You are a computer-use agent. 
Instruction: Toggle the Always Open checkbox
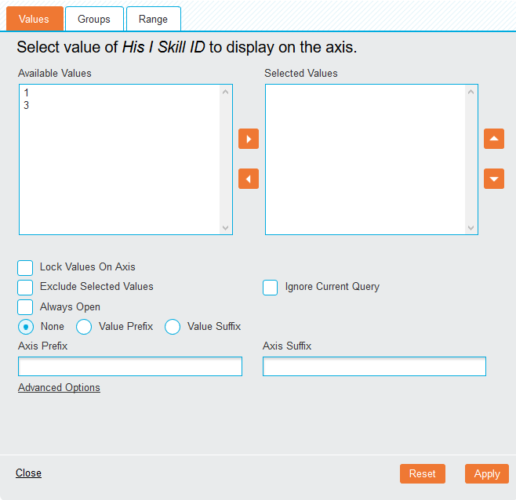tap(26, 307)
